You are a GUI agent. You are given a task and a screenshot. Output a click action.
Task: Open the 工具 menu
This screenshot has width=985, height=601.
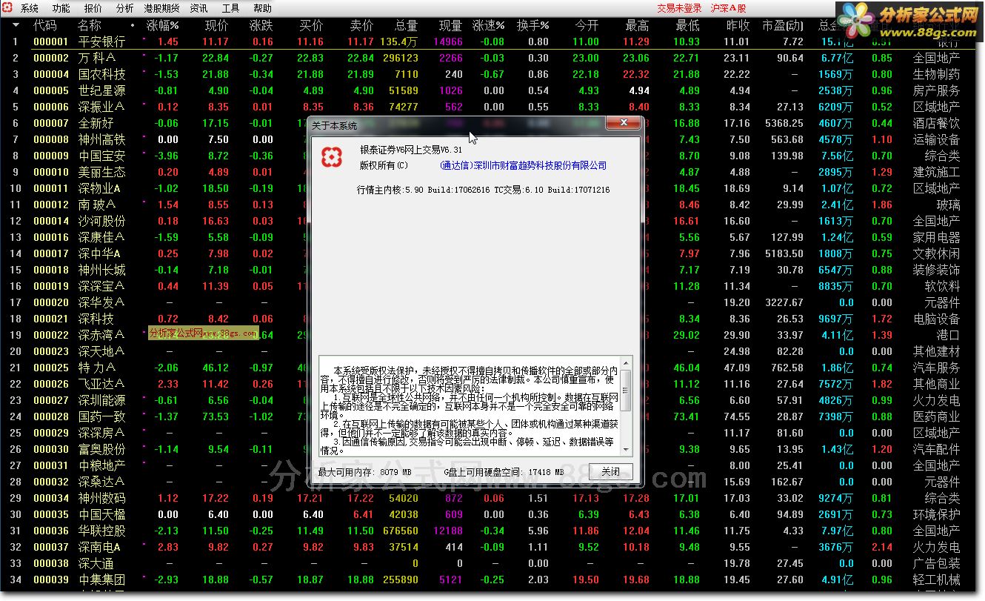(x=231, y=8)
